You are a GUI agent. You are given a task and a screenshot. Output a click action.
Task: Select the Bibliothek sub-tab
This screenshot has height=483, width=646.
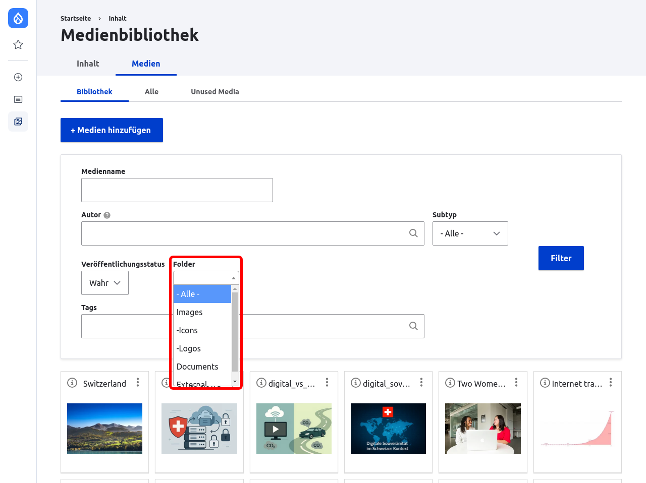94,92
